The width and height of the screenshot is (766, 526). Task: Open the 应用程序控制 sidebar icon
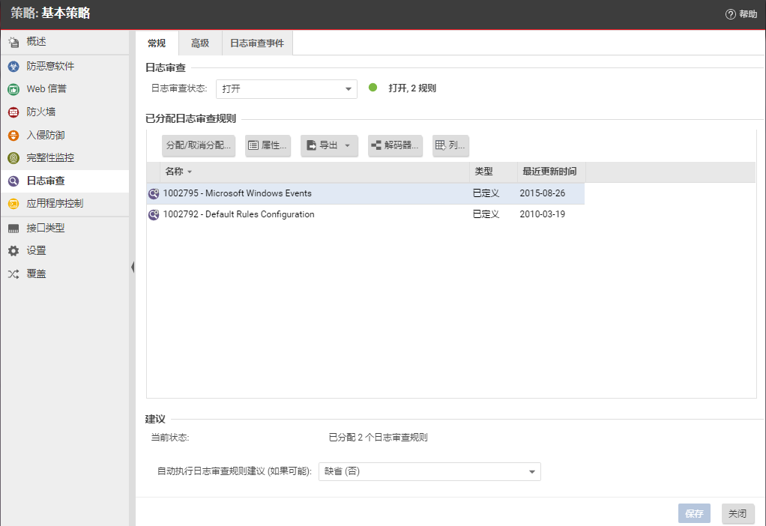coord(13,204)
